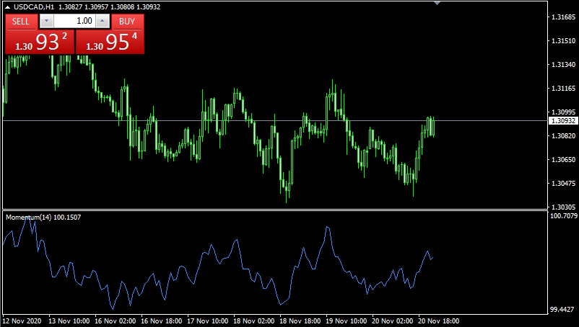This screenshot has width=579, height=327.
Task: Click the SELL button
Action: tap(21, 22)
